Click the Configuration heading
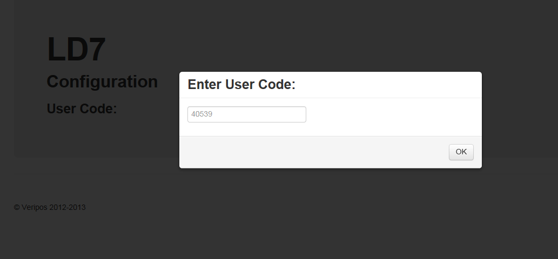The height and width of the screenshot is (259, 558). pos(102,81)
